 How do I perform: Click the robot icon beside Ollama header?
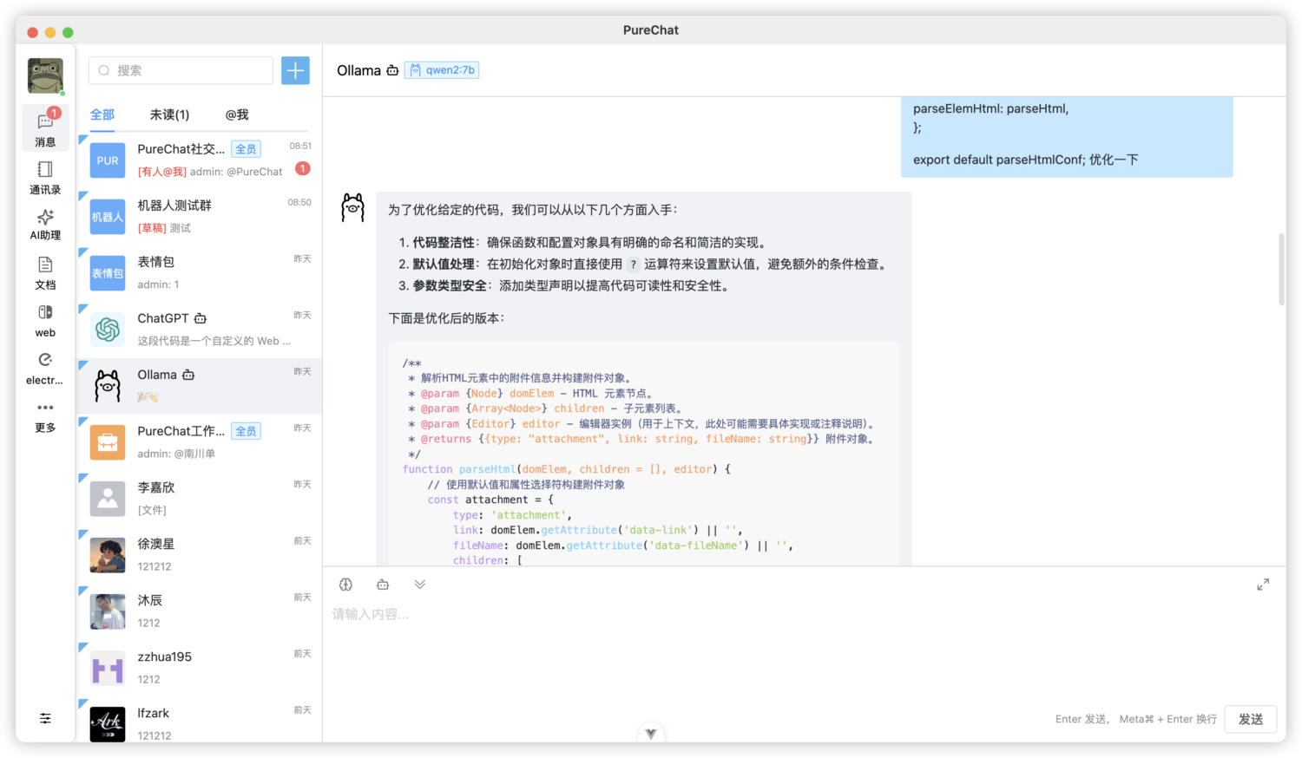pyautogui.click(x=392, y=70)
